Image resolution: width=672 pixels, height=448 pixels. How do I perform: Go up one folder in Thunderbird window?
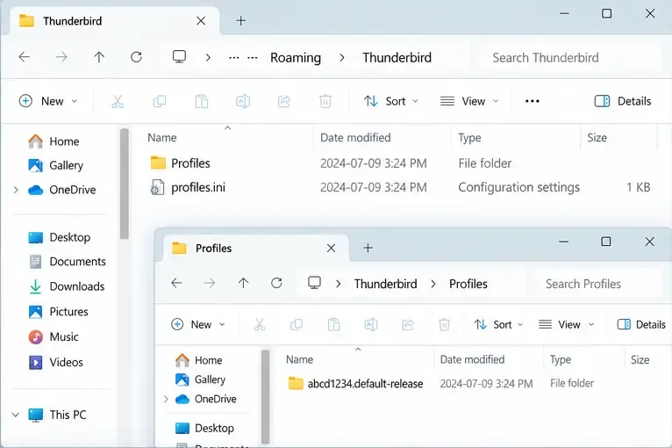point(99,57)
